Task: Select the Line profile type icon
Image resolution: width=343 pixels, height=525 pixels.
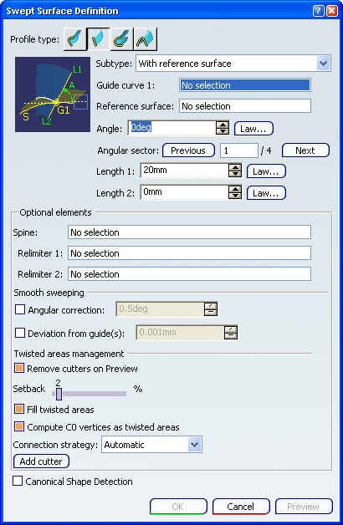Action: (x=98, y=39)
